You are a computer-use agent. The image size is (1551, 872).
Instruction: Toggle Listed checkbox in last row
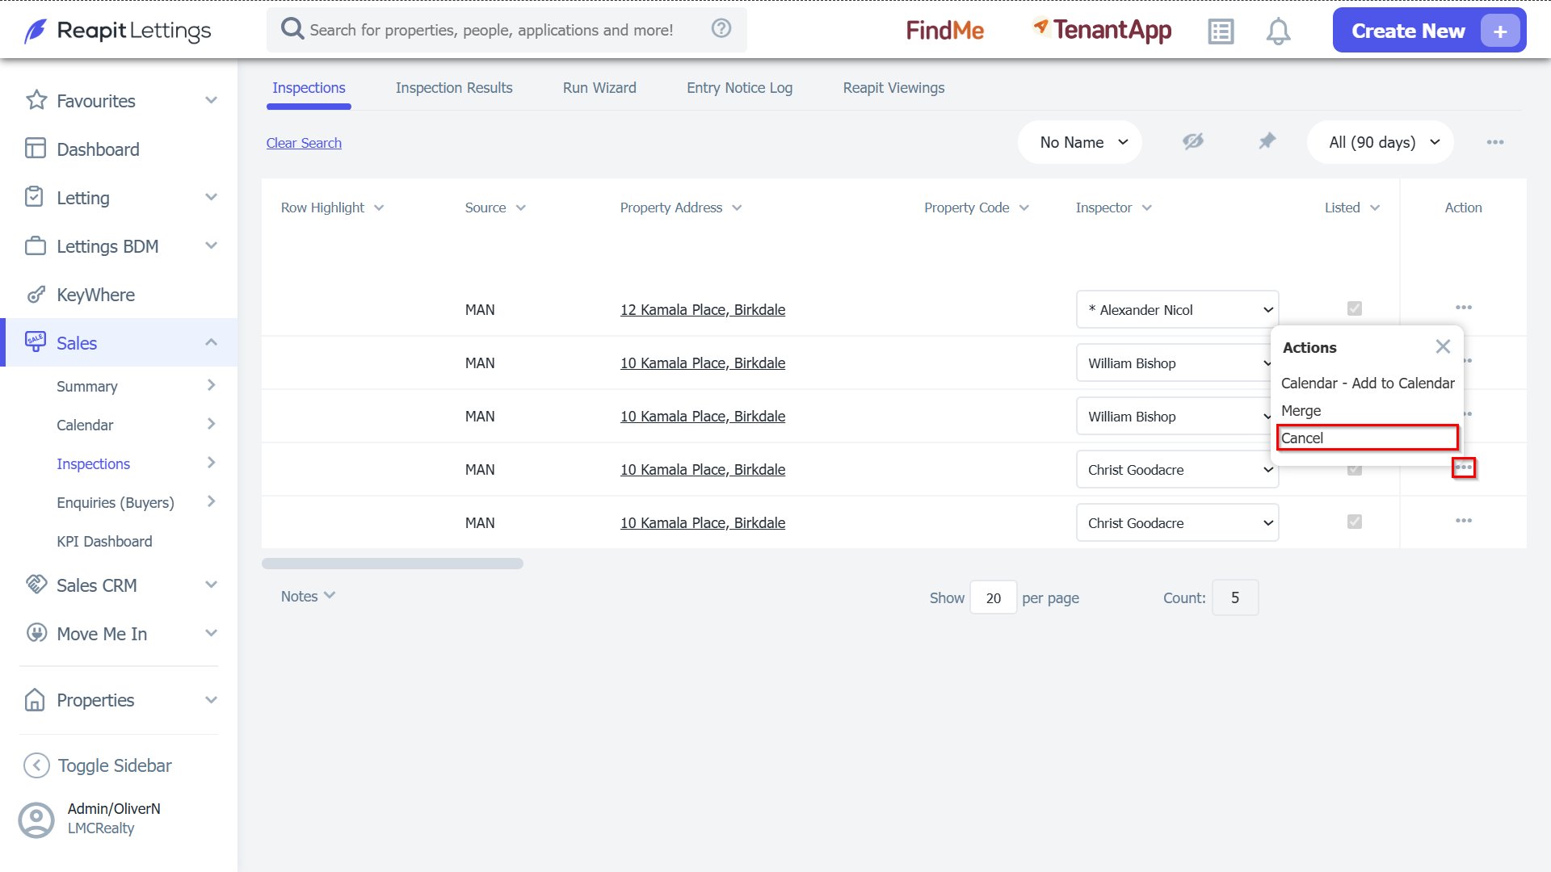[1355, 522]
